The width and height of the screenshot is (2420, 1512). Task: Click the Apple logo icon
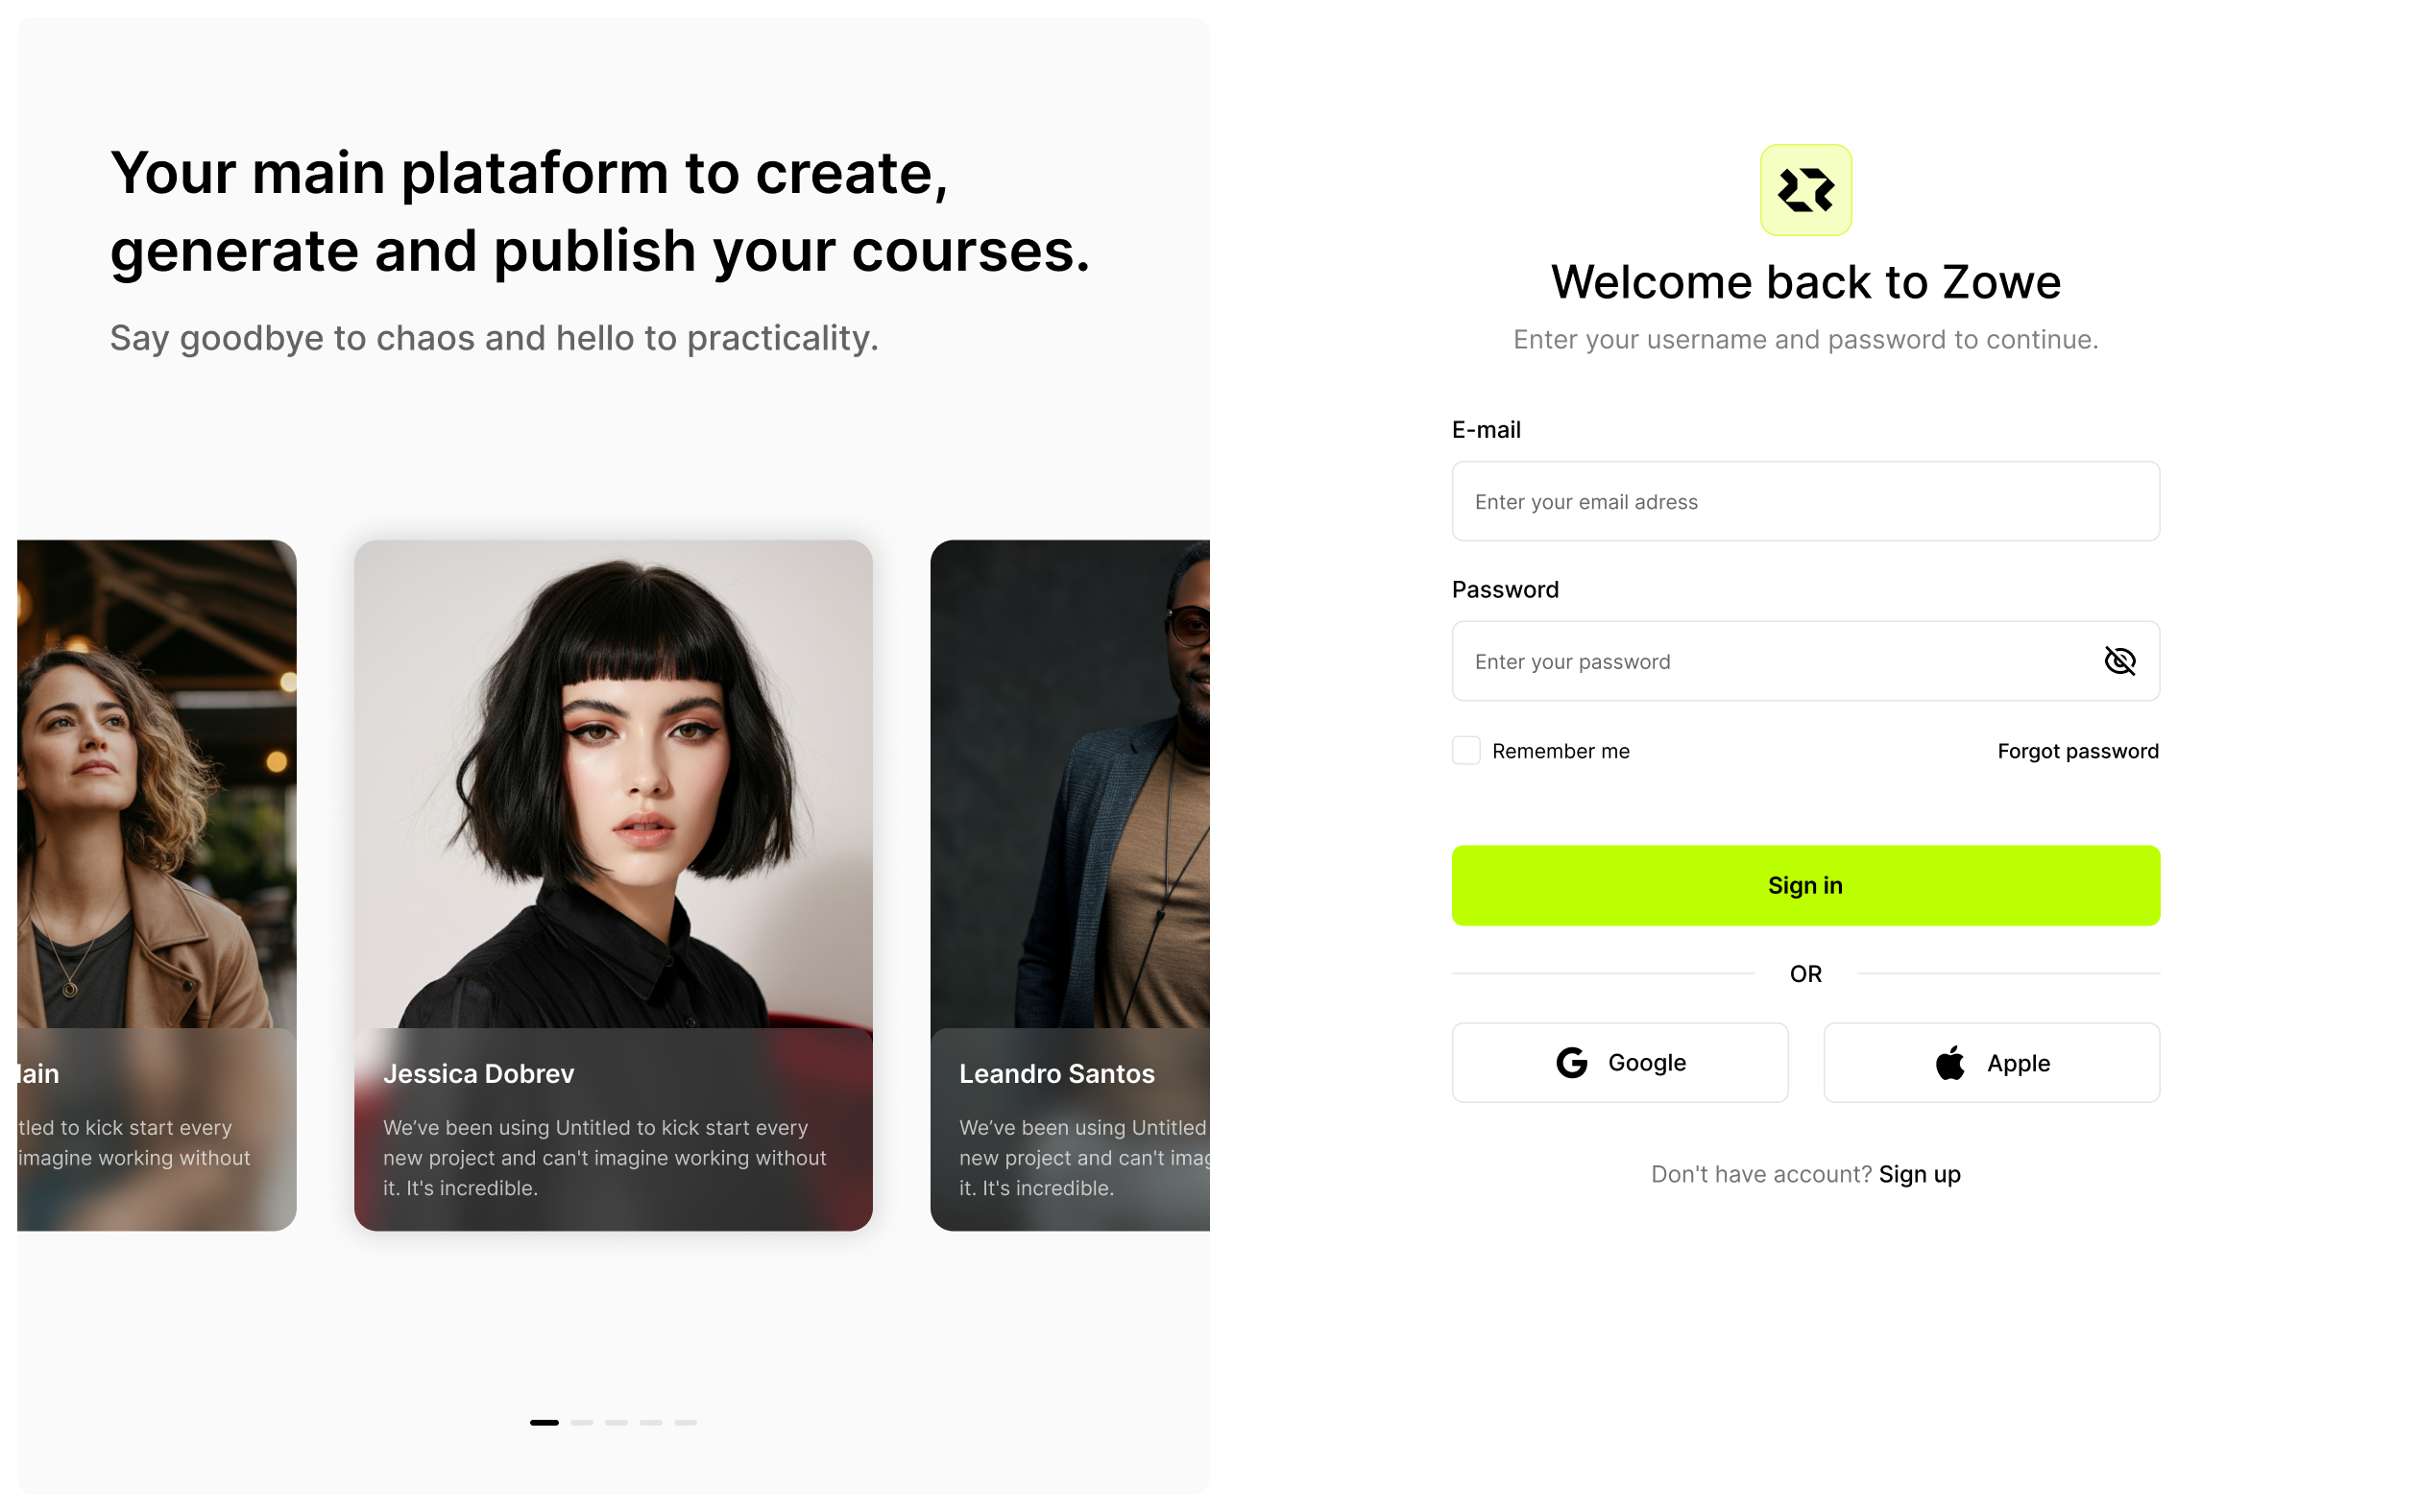click(1950, 1062)
